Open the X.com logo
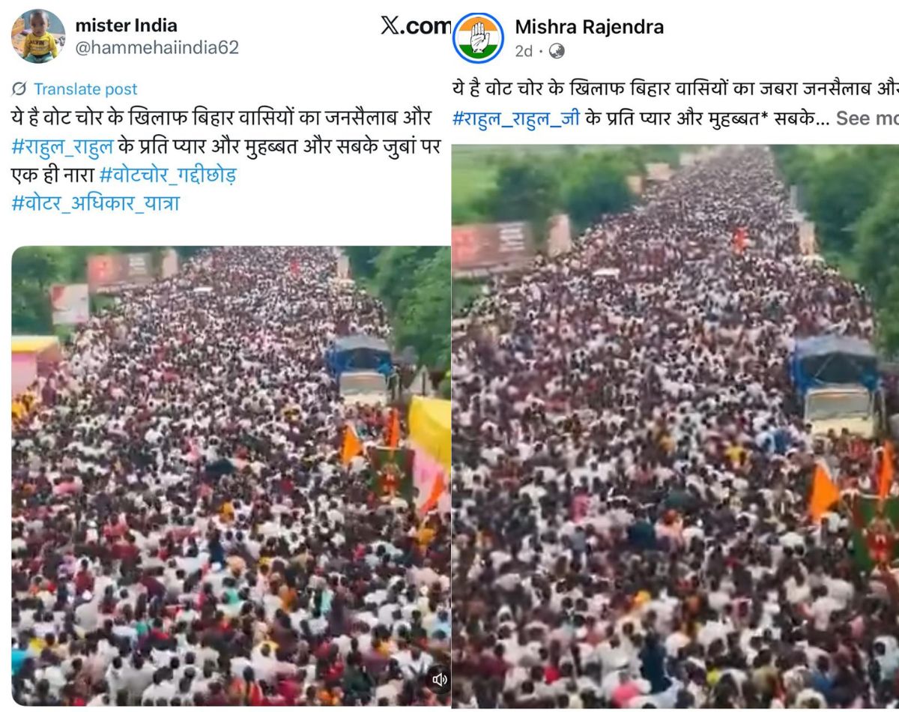The image size is (899, 712). (x=416, y=25)
